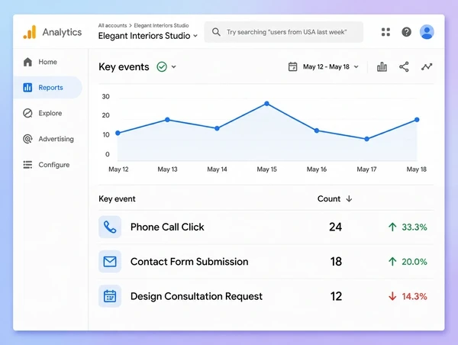Screen dimensions: 458x345
Task: Click the Configure list icon in the sidebar
Action: tap(27, 165)
